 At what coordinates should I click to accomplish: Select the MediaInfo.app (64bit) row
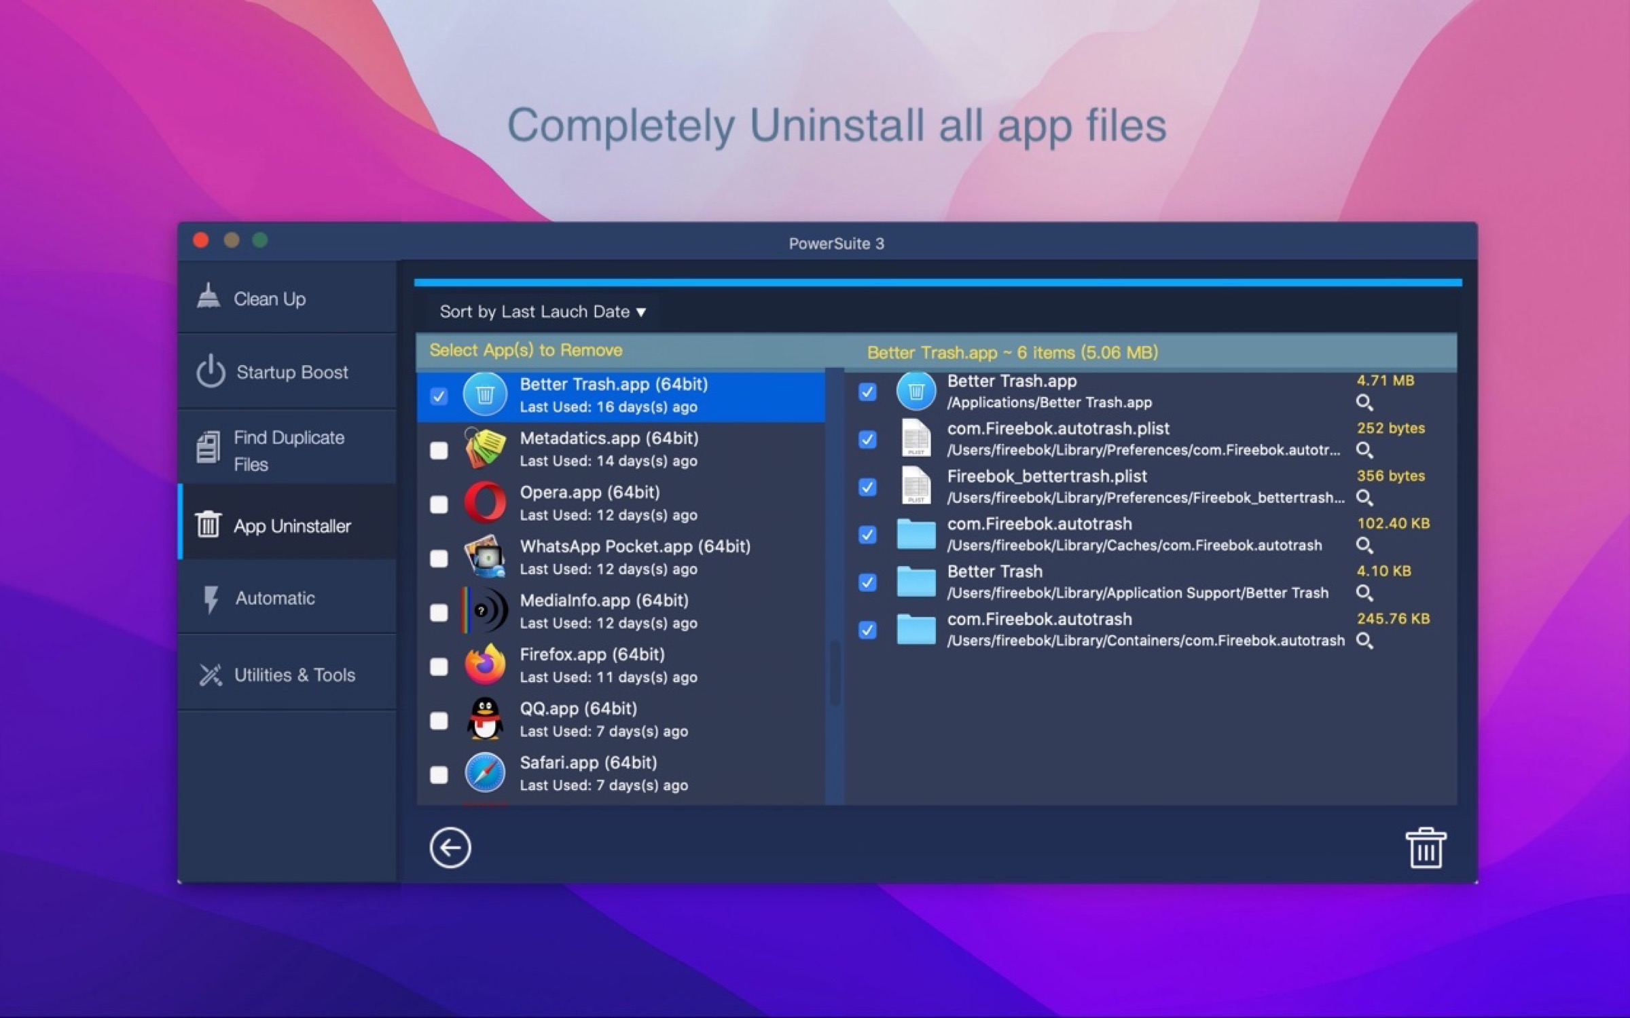click(x=621, y=611)
